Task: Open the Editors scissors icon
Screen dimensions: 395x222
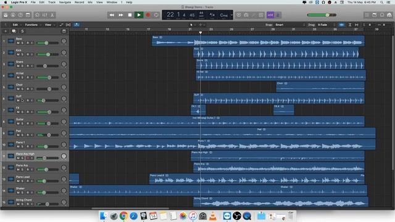Action: 52,15
